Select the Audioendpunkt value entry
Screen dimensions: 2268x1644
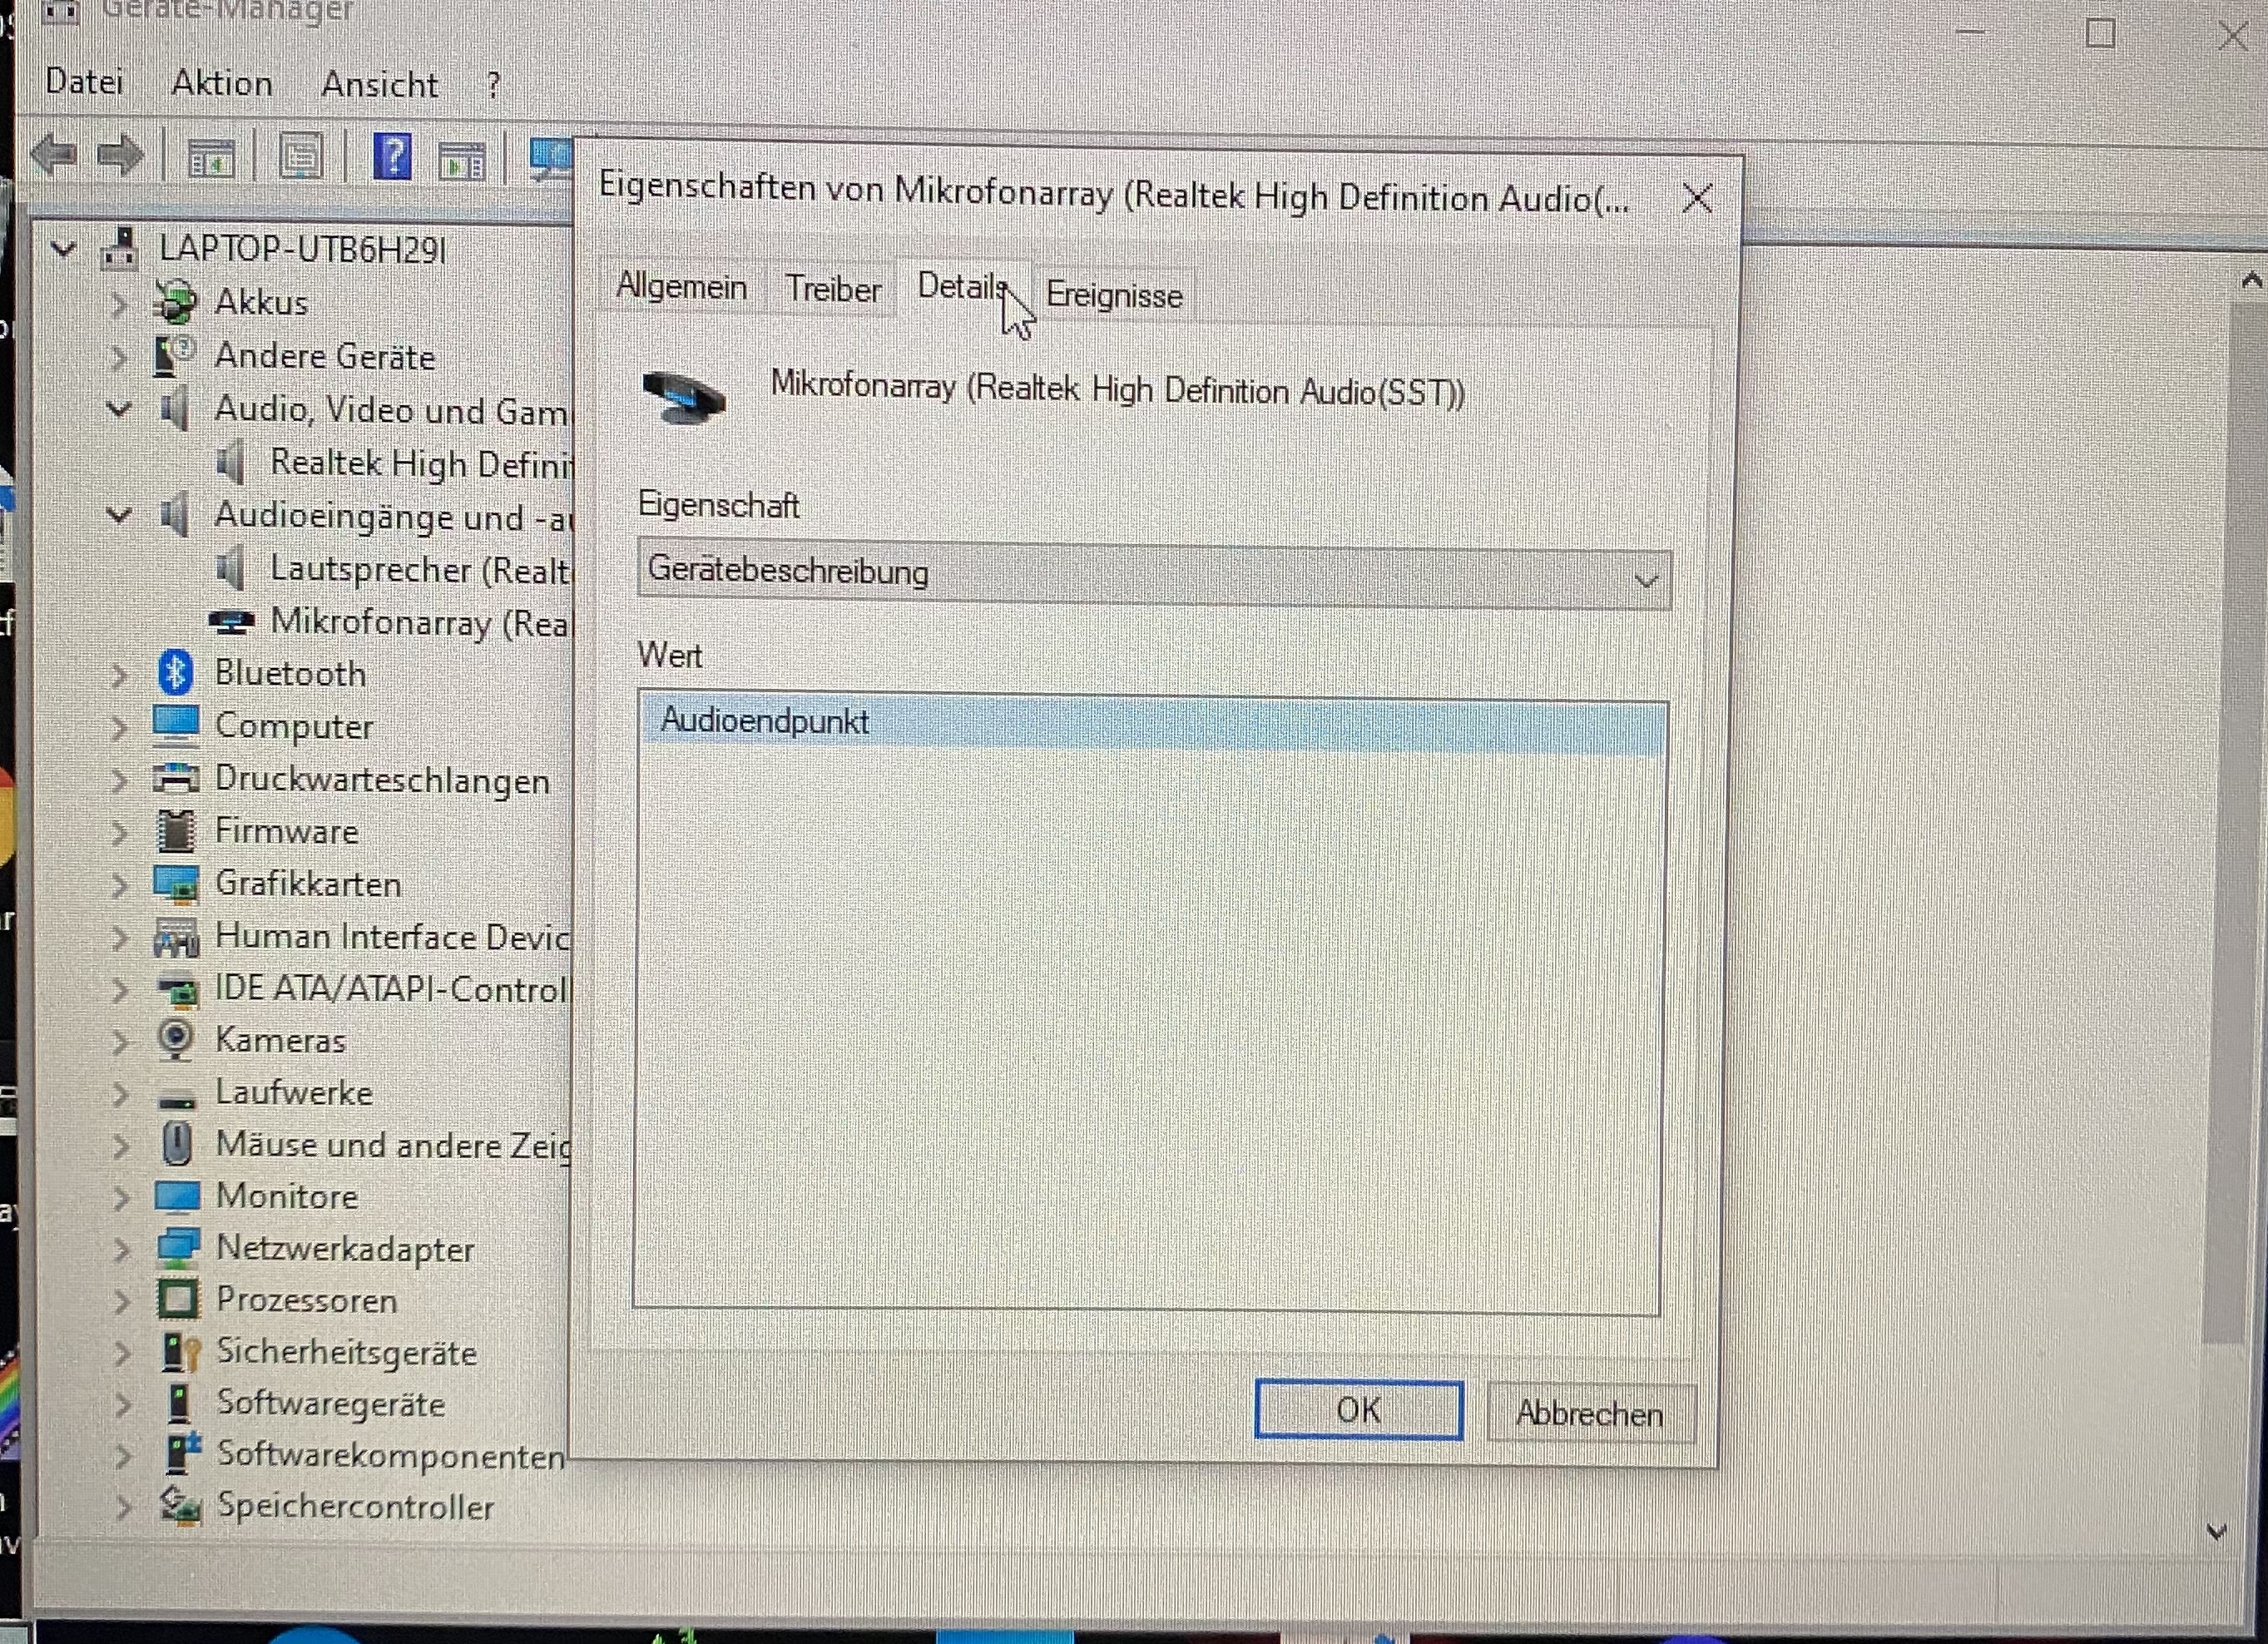[765, 722]
